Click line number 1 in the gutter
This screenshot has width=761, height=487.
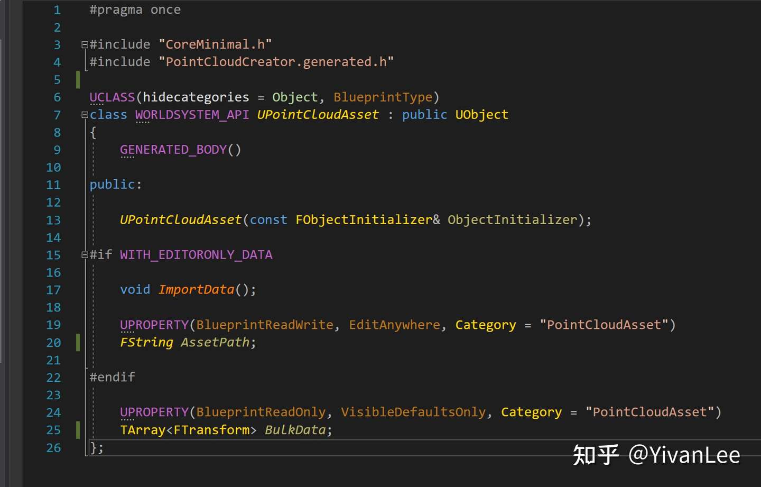point(57,10)
